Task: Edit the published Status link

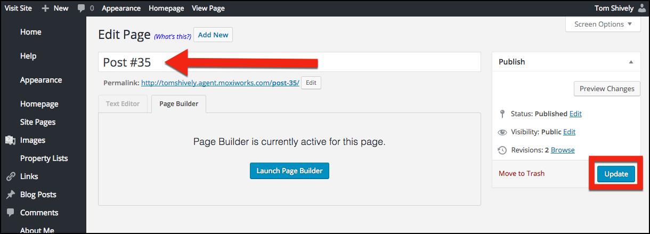Action: [x=575, y=114]
